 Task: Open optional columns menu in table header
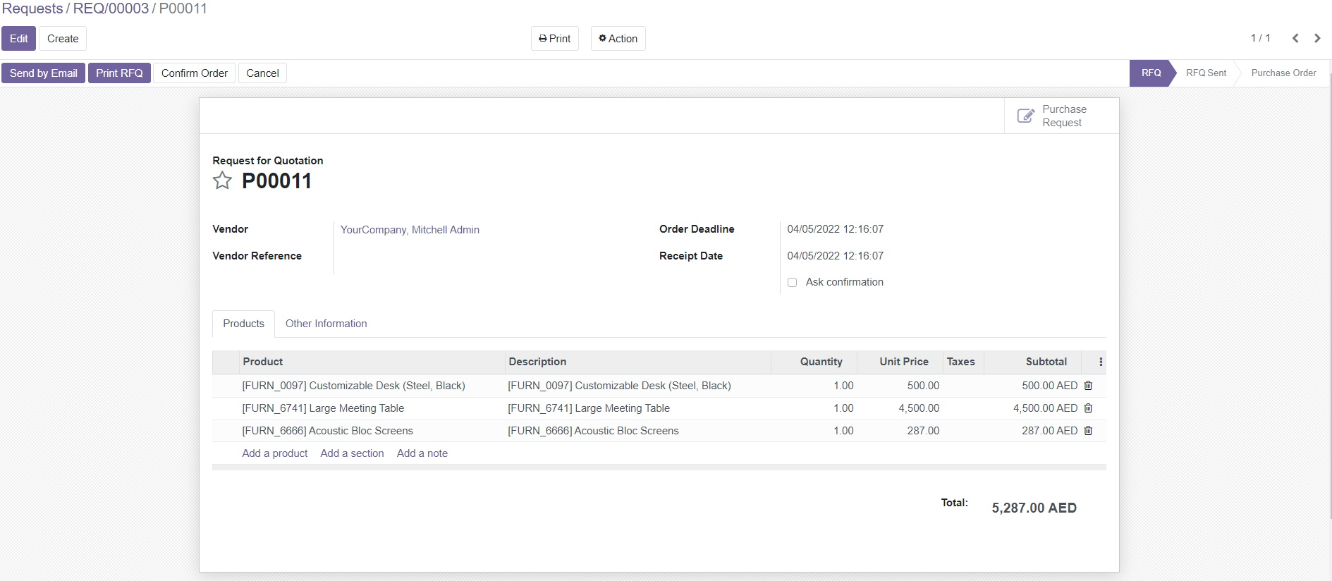tap(1100, 362)
